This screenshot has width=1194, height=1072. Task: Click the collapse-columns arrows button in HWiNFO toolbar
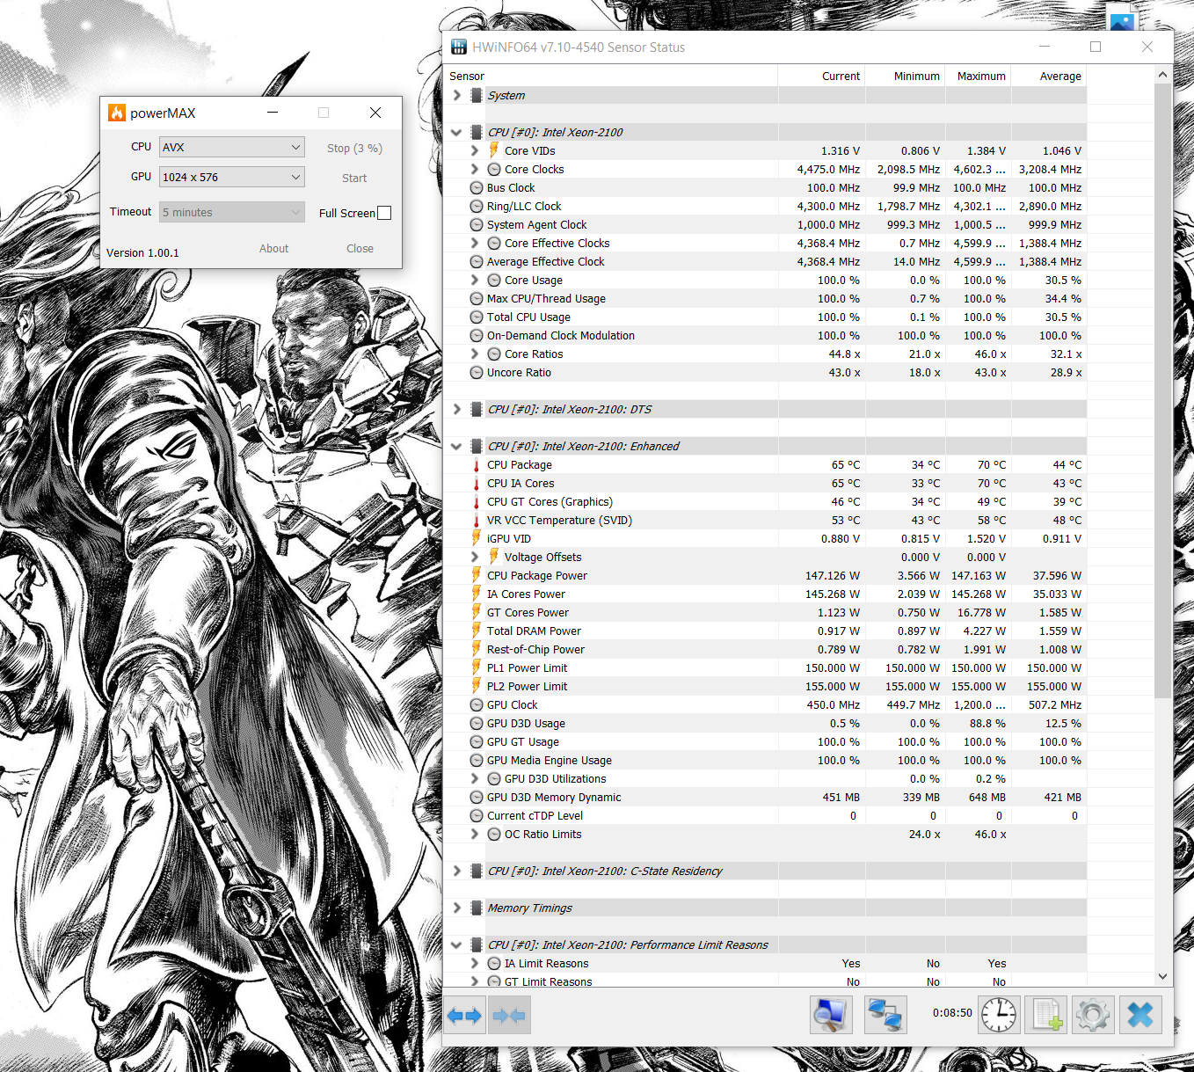(x=509, y=1016)
